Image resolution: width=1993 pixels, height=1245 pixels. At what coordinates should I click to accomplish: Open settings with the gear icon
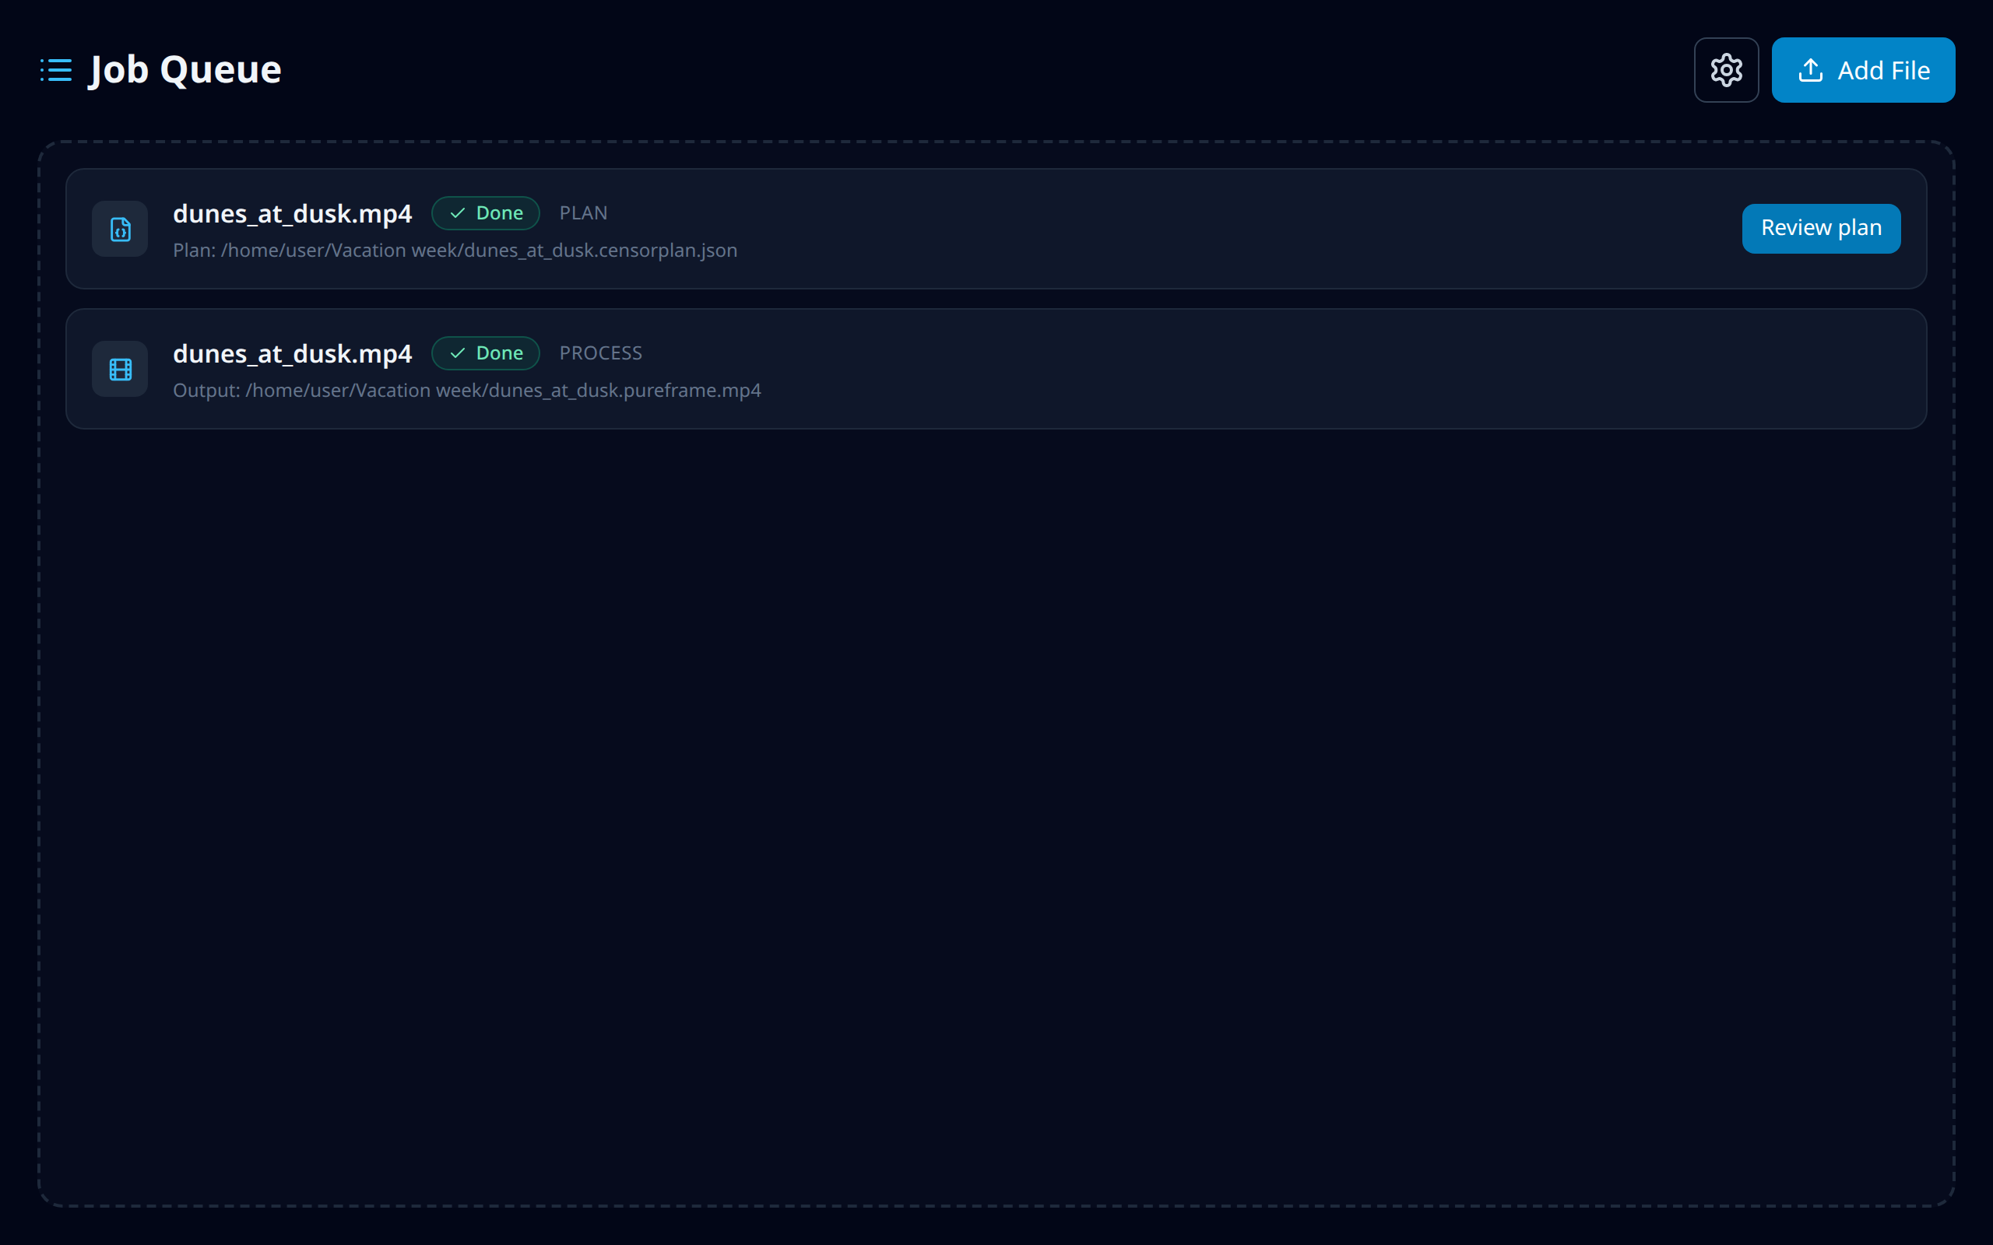1726,70
